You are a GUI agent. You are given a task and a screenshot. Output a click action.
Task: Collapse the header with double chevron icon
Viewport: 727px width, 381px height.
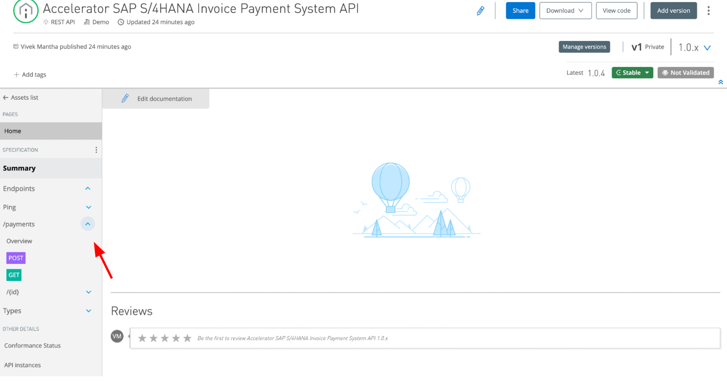coord(720,82)
